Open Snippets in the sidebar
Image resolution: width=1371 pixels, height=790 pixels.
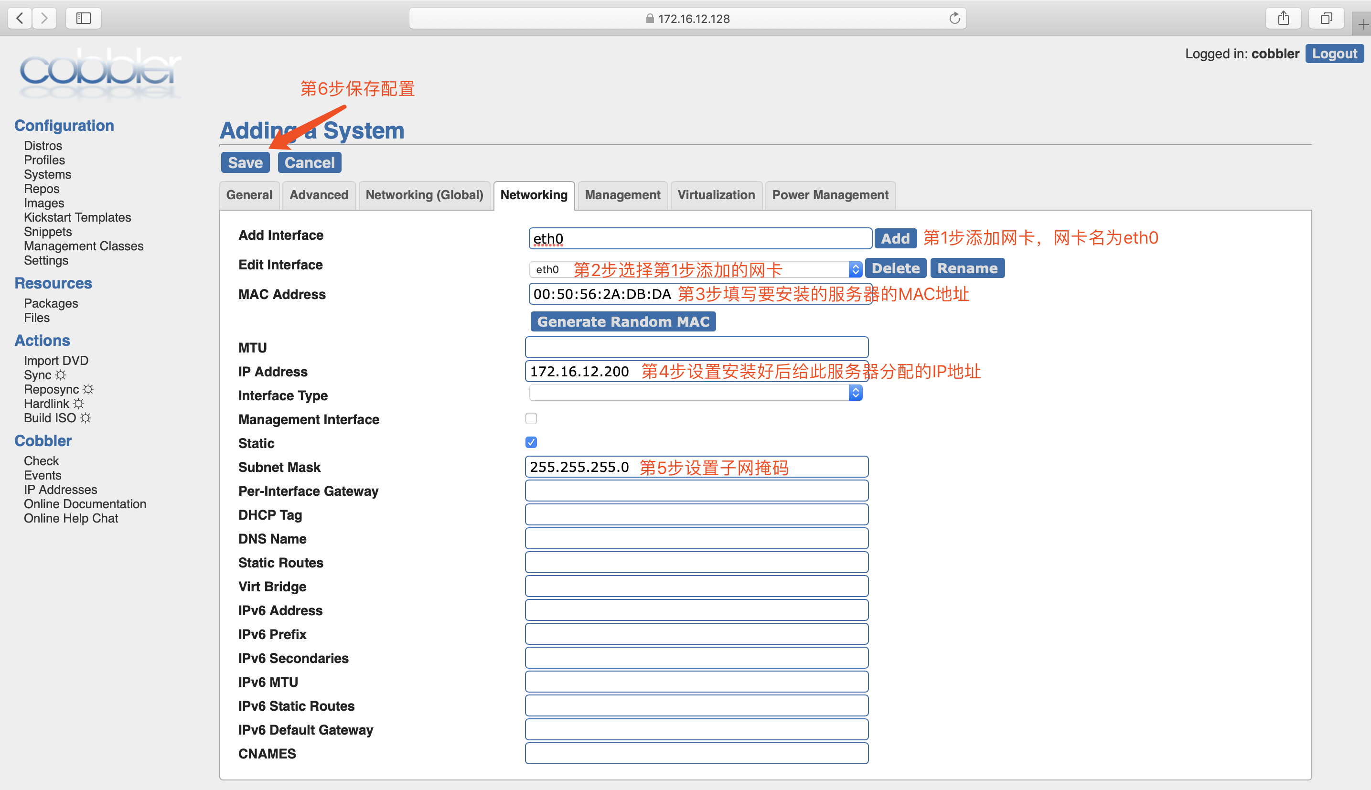click(48, 232)
